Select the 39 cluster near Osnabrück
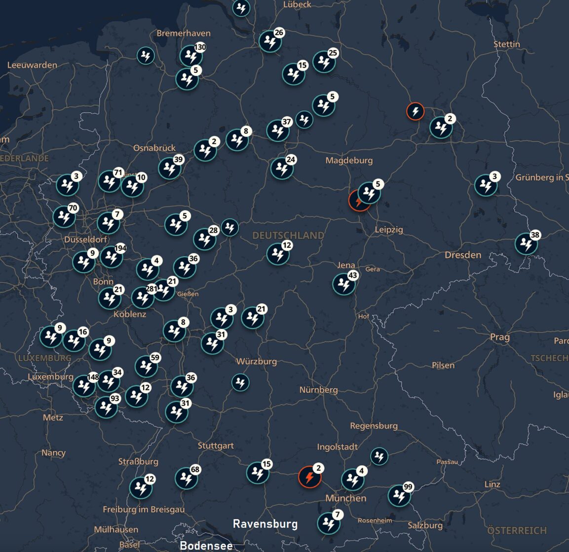The width and height of the screenshot is (569, 552). (x=169, y=169)
